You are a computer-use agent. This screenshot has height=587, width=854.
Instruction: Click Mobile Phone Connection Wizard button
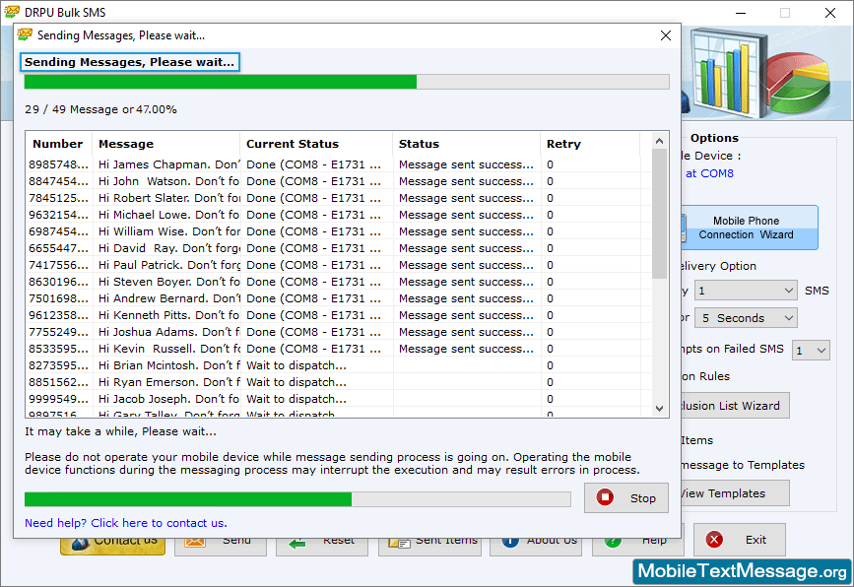(750, 228)
